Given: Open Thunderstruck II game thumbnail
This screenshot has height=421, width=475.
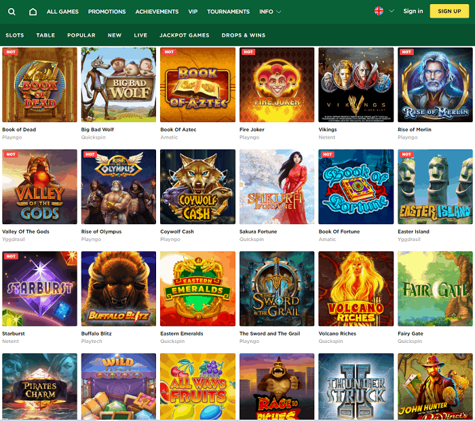Looking at the screenshot, I should tap(356, 386).
